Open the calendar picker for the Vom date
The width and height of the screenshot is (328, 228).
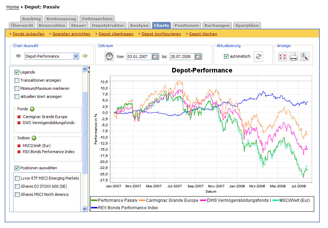click(x=155, y=57)
